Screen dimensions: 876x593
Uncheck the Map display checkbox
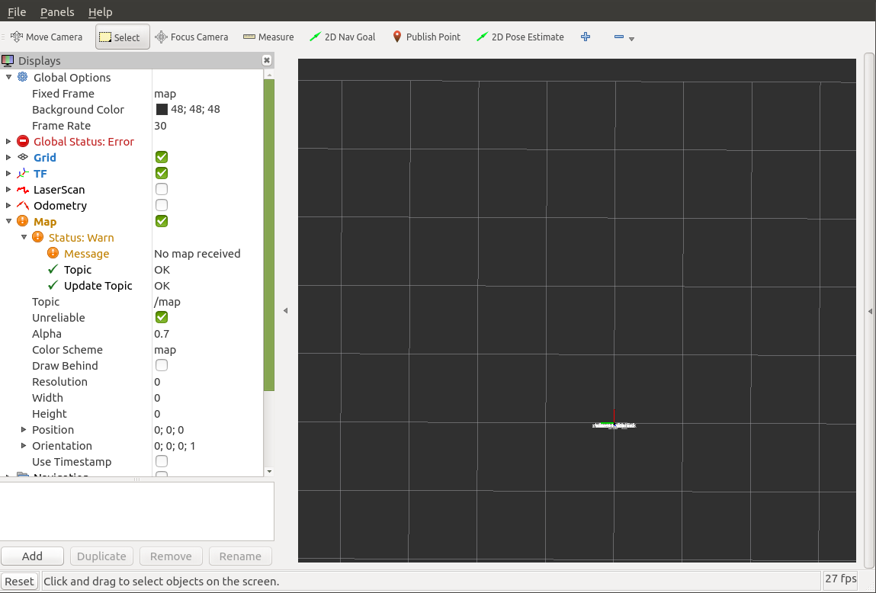[x=162, y=221]
